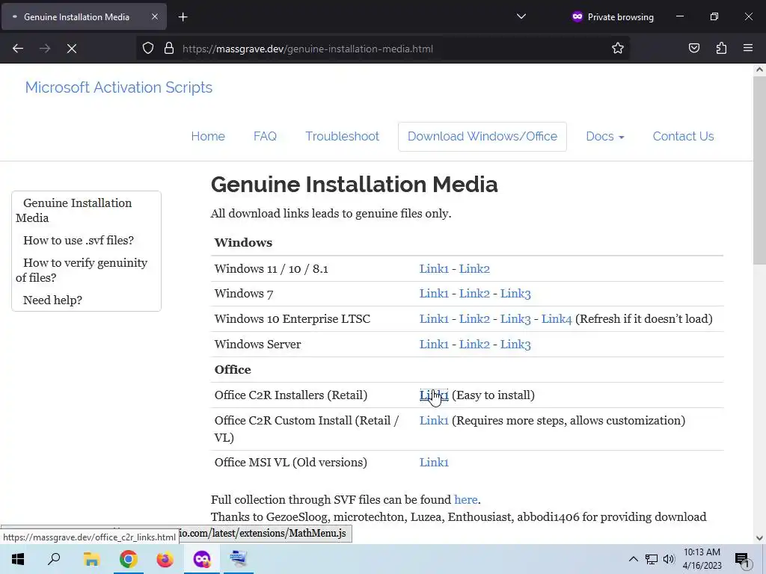
Task: View site security padlock details
Action: click(169, 49)
